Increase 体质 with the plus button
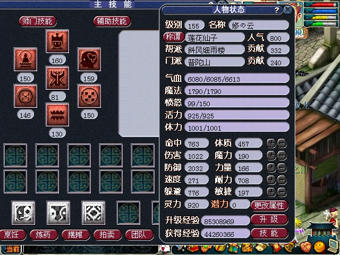 point(271,143)
